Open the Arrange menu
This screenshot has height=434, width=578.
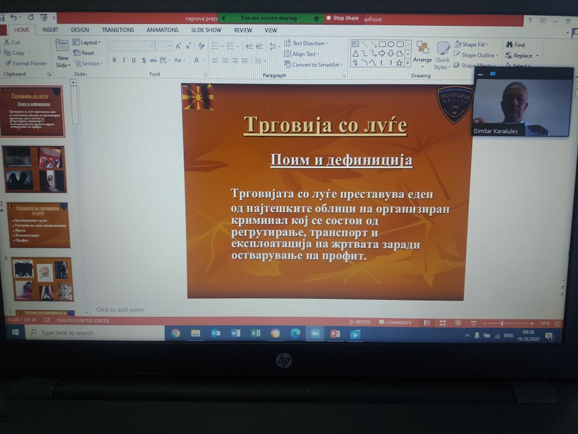click(x=423, y=55)
